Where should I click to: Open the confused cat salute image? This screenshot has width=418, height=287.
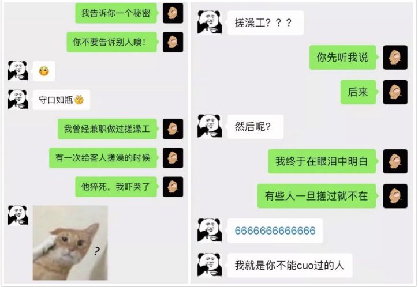[70, 243]
